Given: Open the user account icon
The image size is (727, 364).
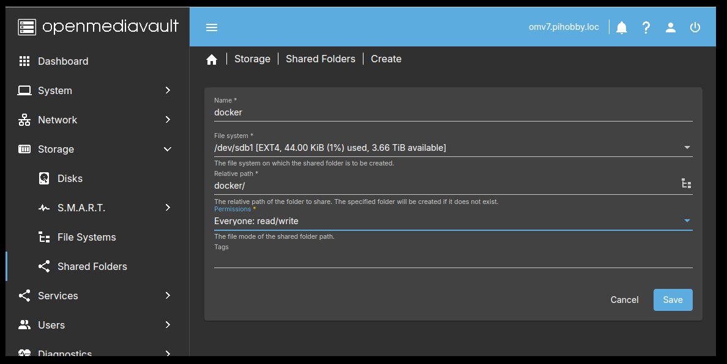Looking at the screenshot, I should coord(670,27).
